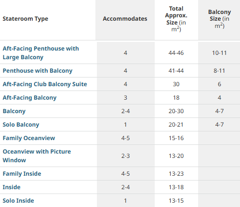Select the Solo Balcony link
The image size is (240, 207).
21,125
